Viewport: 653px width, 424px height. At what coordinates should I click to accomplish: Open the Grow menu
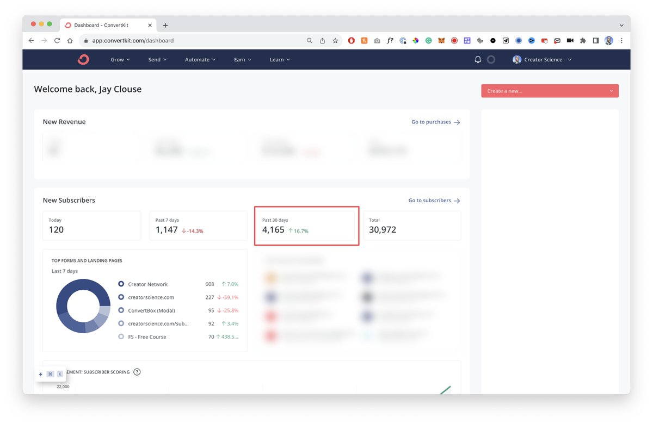click(120, 60)
